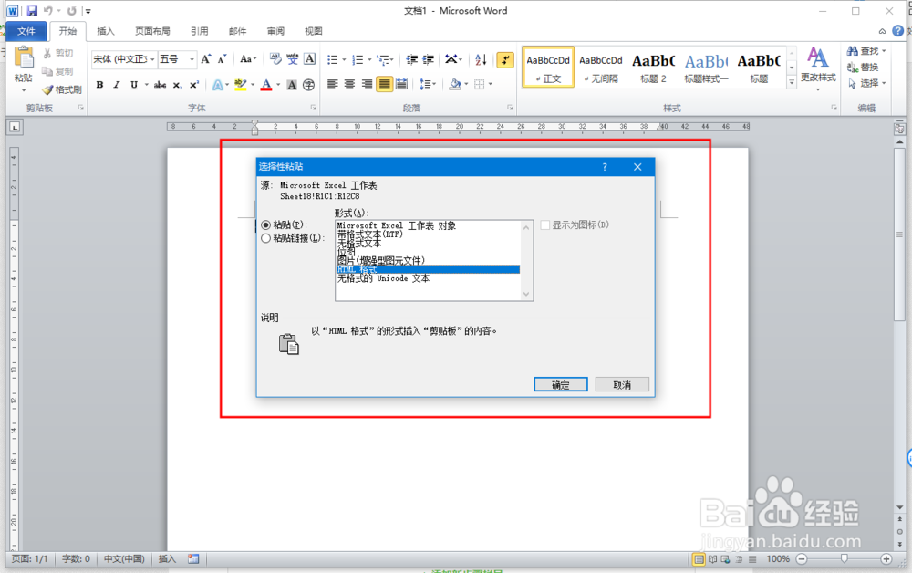Viewport: 912px width, 573px height.
Task: Click the Save icon in quick access toolbar
Action: pyautogui.click(x=32, y=10)
